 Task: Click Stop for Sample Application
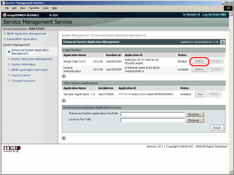[x=200, y=94]
